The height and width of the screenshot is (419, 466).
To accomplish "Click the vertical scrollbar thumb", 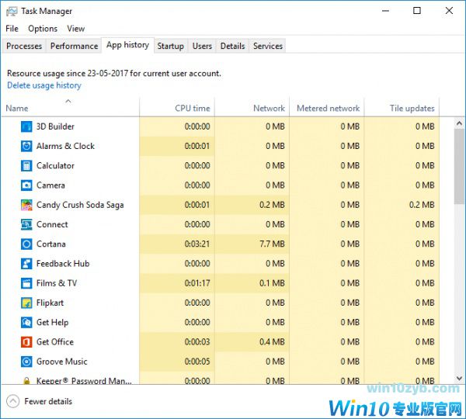I will coord(460,166).
